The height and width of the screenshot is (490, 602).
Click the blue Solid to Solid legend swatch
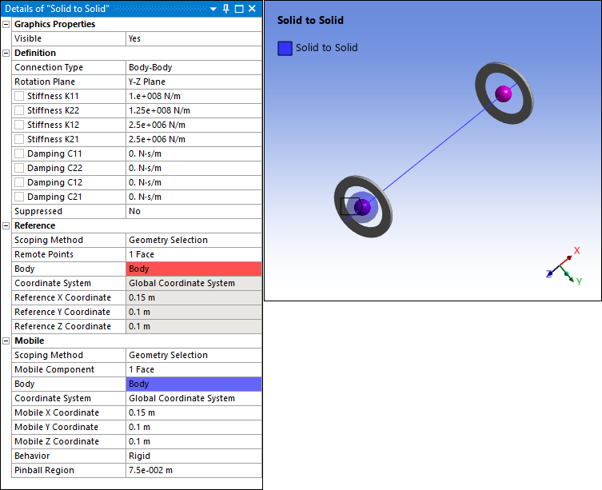tap(285, 48)
